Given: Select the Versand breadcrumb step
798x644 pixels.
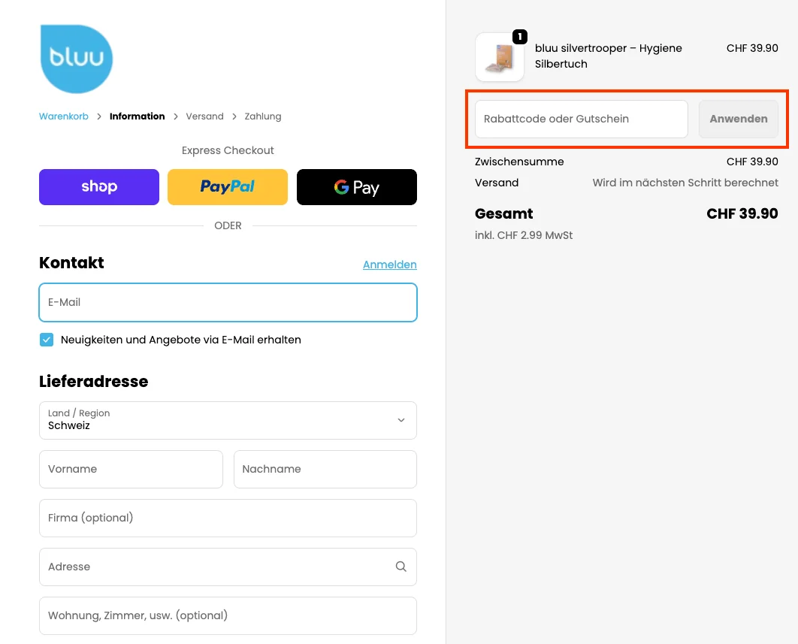Looking at the screenshot, I should (x=204, y=116).
